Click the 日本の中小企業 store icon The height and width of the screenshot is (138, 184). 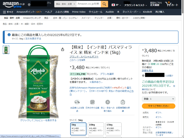click(x=92, y=102)
